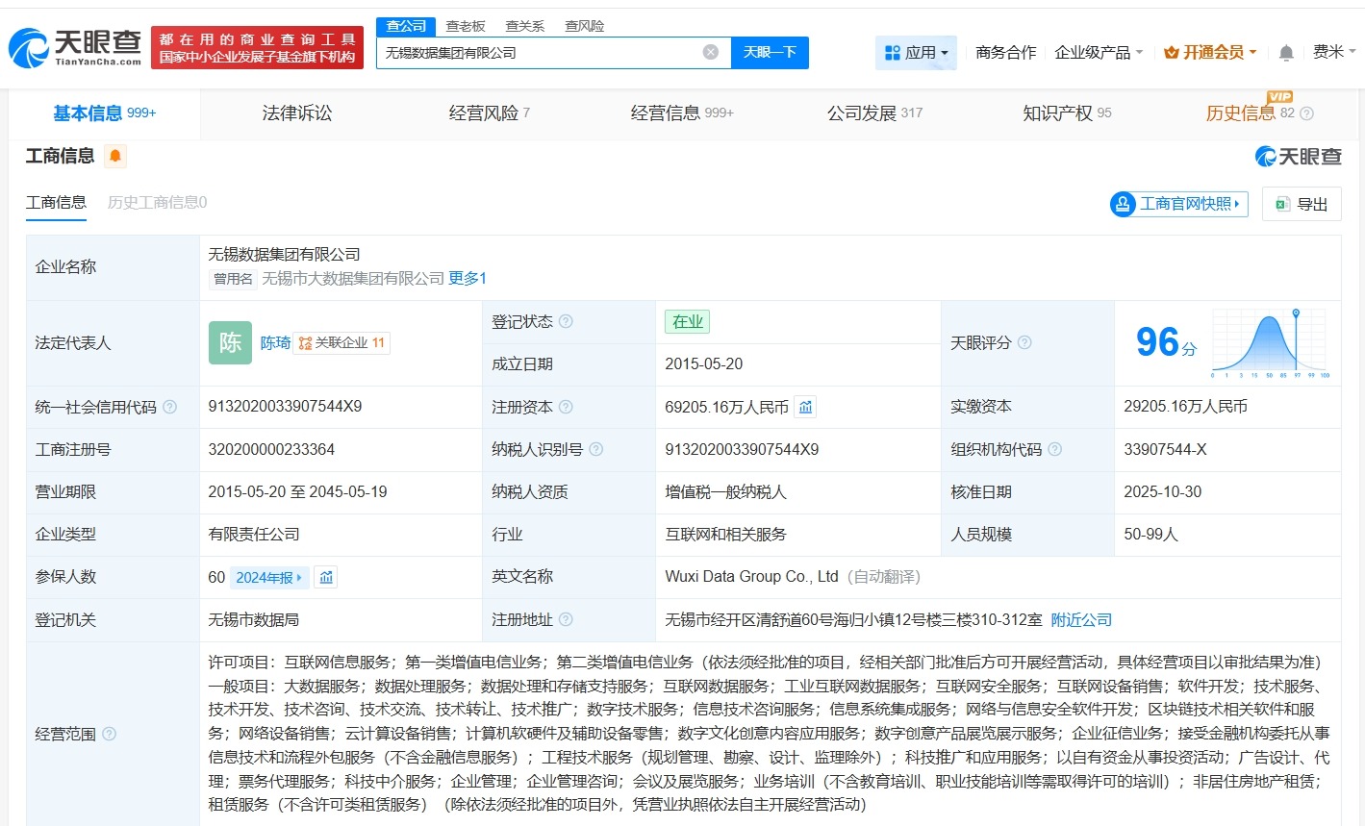Open the 附近公司 link

[x=1079, y=619]
